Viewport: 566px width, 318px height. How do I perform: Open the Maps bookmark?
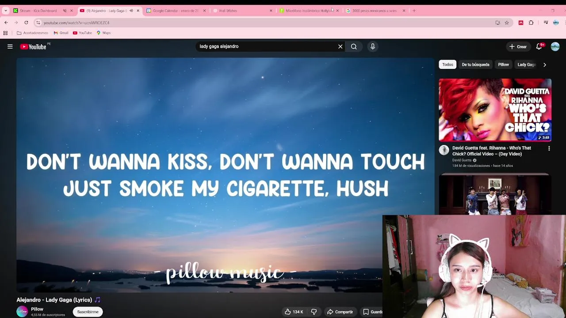103,33
